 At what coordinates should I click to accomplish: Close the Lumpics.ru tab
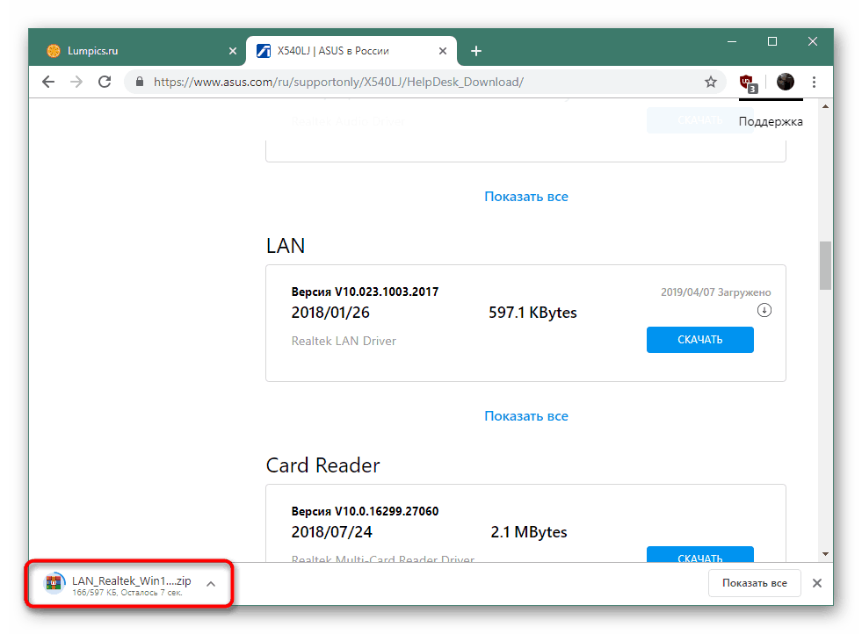(233, 51)
